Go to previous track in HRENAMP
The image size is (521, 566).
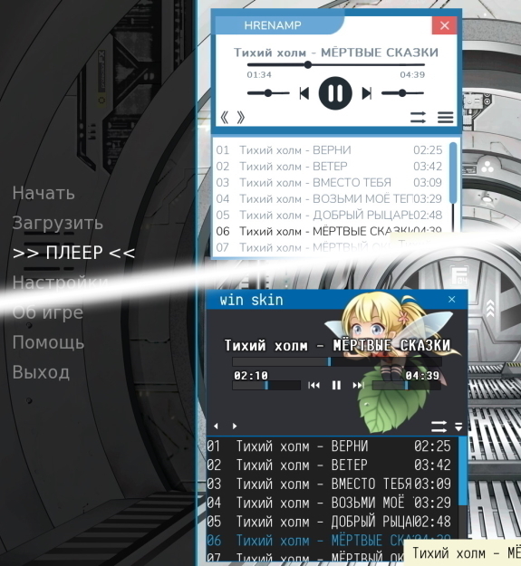304,93
